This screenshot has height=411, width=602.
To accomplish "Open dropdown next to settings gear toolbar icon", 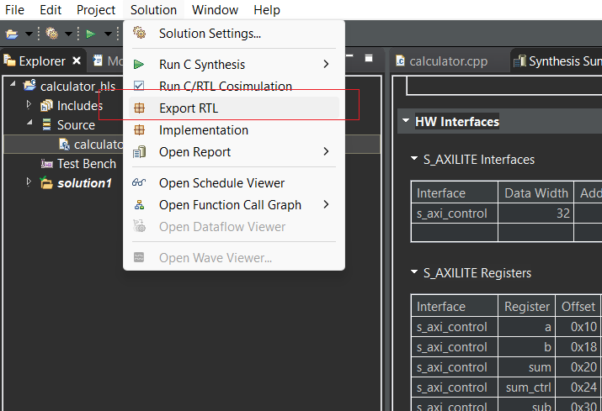I will pos(68,34).
